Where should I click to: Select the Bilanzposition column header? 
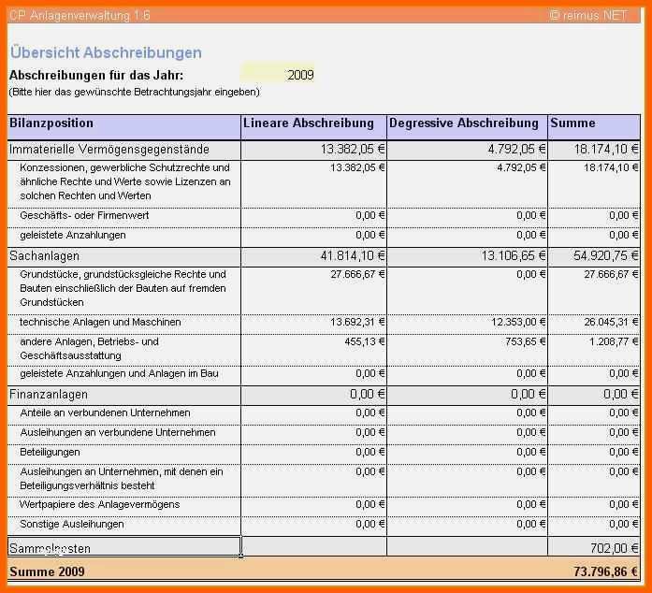pyautogui.click(x=123, y=127)
